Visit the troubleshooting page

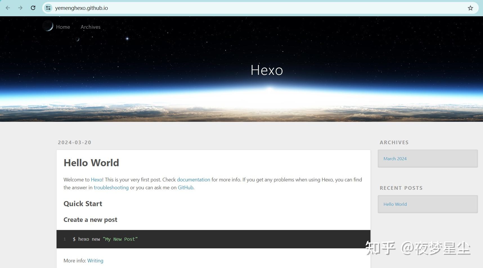tap(111, 187)
